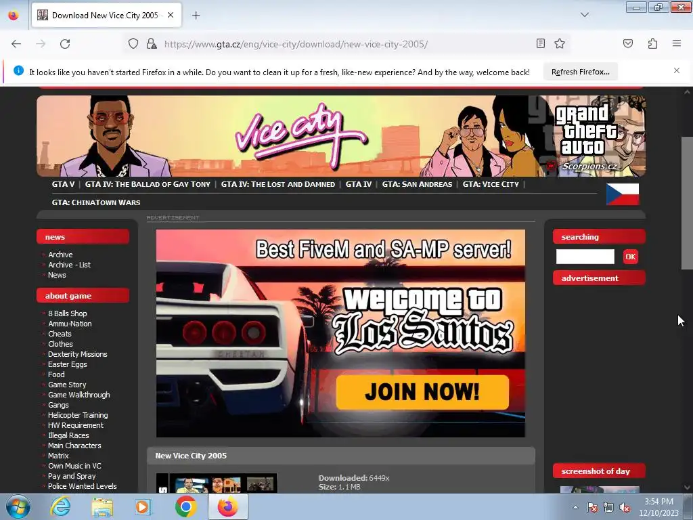Open GTA IV: The Lost and Damned
Screen dimensions: 693x520
tap(278, 184)
